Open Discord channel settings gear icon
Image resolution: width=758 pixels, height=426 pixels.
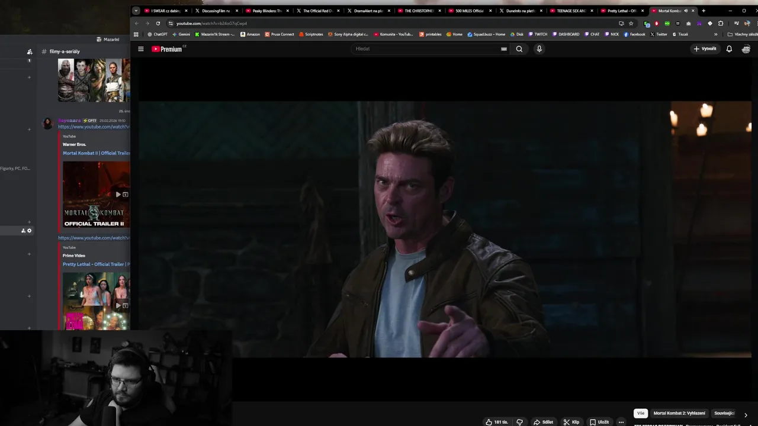coord(29,231)
